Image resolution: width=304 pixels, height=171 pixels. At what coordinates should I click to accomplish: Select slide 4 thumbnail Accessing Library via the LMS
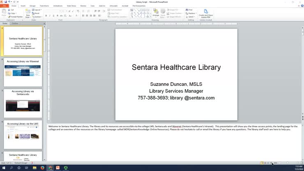[x=23, y=134]
